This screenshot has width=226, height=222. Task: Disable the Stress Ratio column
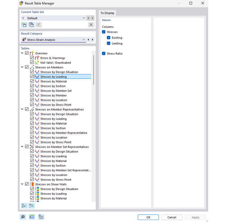click(x=103, y=54)
